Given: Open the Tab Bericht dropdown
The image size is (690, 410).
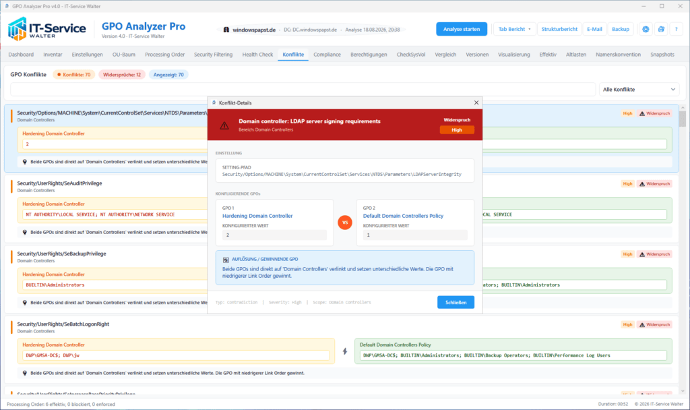Looking at the screenshot, I should point(514,29).
